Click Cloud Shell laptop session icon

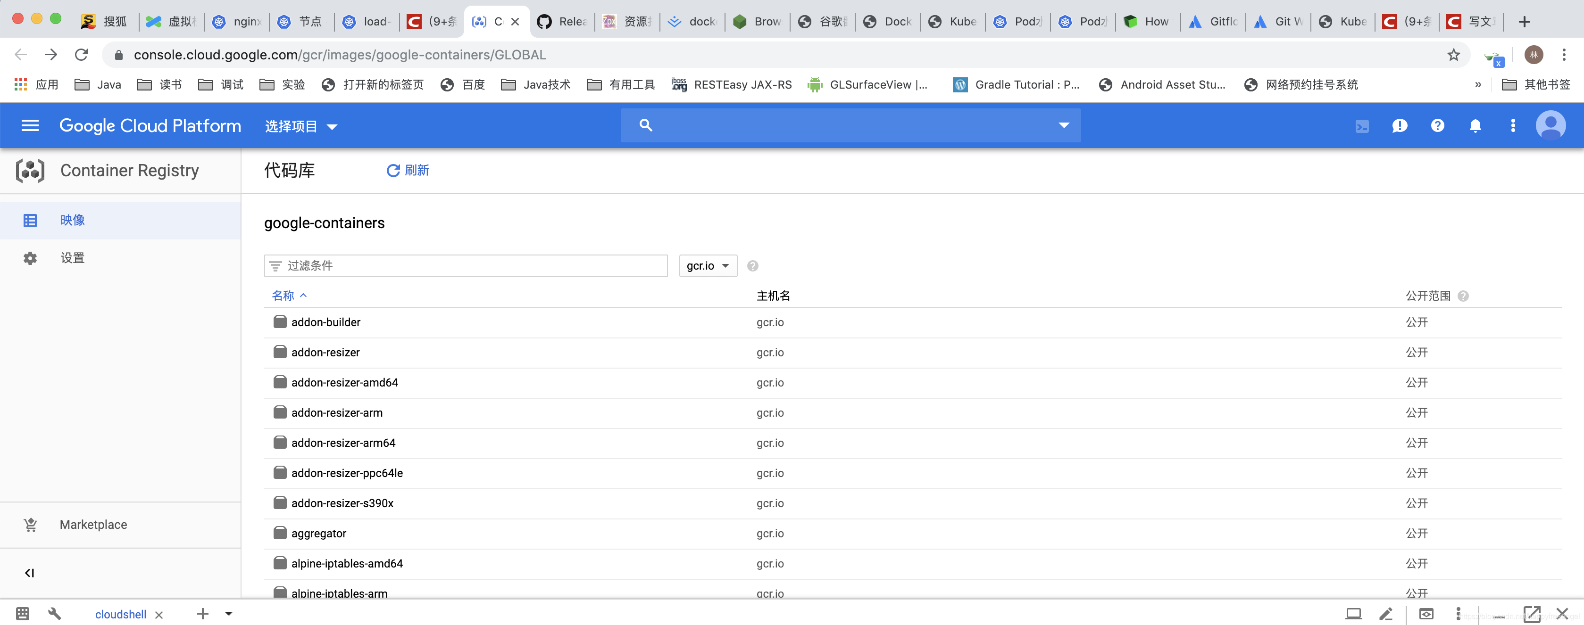pyautogui.click(x=1353, y=614)
